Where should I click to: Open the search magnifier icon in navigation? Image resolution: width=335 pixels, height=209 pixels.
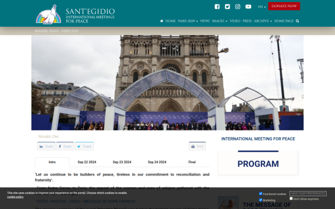(297, 21)
